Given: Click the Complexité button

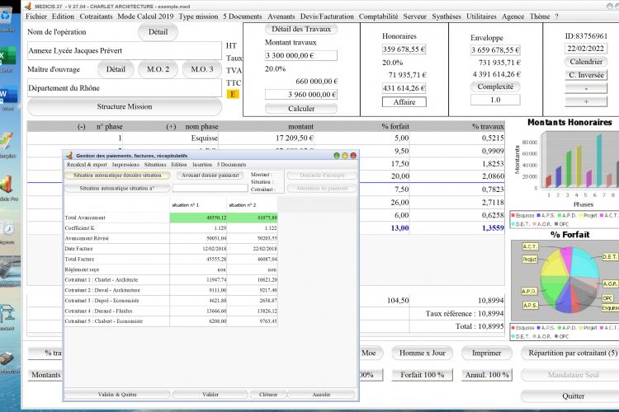Looking at the screenshot, I should pos(495,87).
